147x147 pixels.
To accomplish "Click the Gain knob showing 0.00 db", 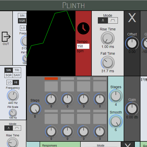I will tap(132, 109).
